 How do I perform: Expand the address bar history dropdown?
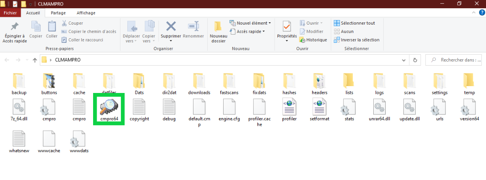403,60
